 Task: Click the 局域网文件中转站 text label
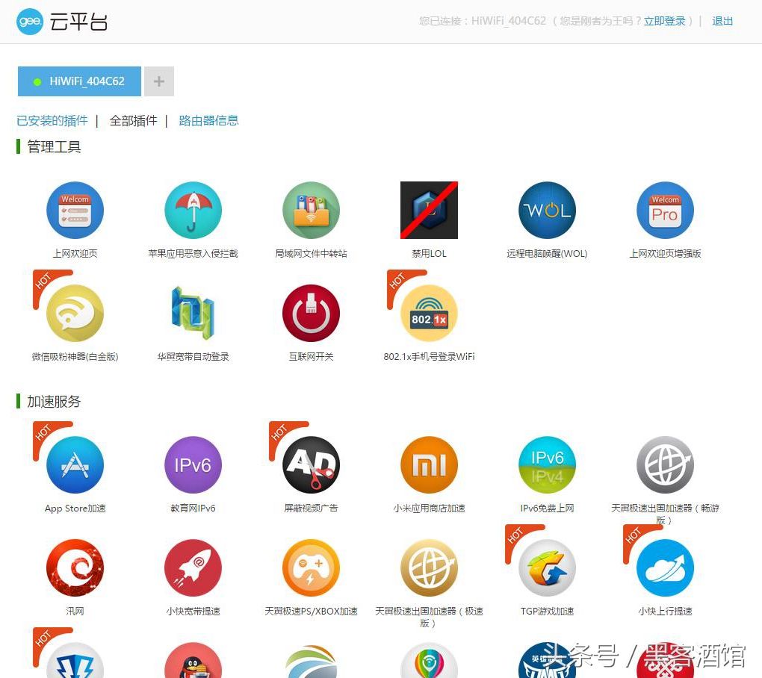click(x=311, y=254)
